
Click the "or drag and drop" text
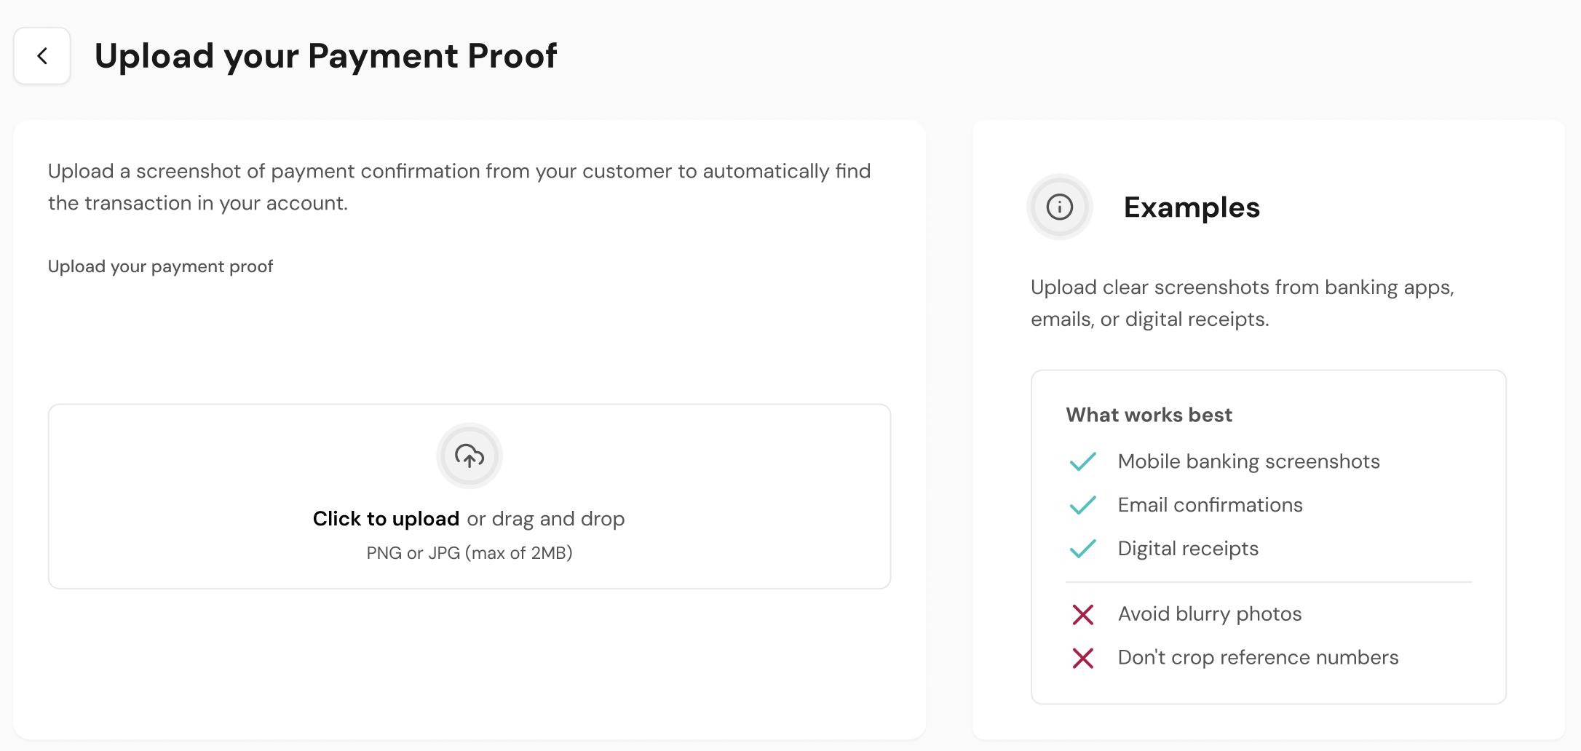pyautogui.click(x=546, y=519)
